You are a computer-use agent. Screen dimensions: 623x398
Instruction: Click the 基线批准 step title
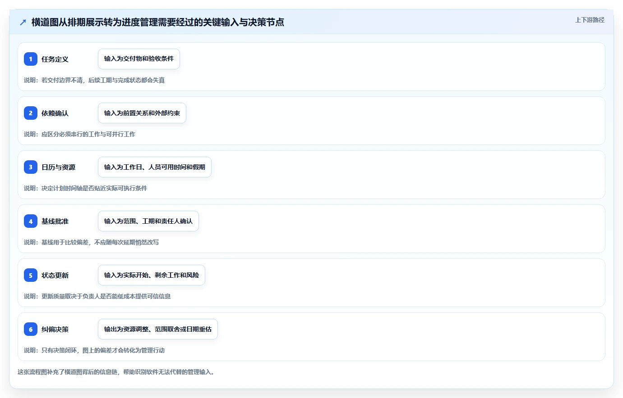55,221
